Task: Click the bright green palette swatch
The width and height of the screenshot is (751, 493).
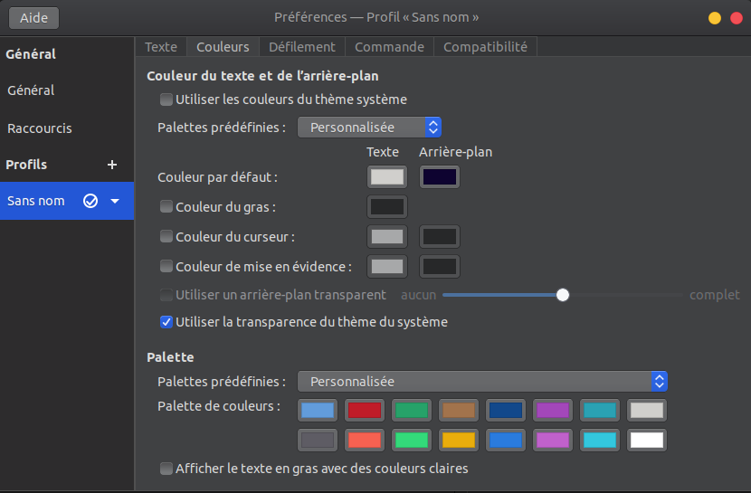Action: click(x=412, y=440)
